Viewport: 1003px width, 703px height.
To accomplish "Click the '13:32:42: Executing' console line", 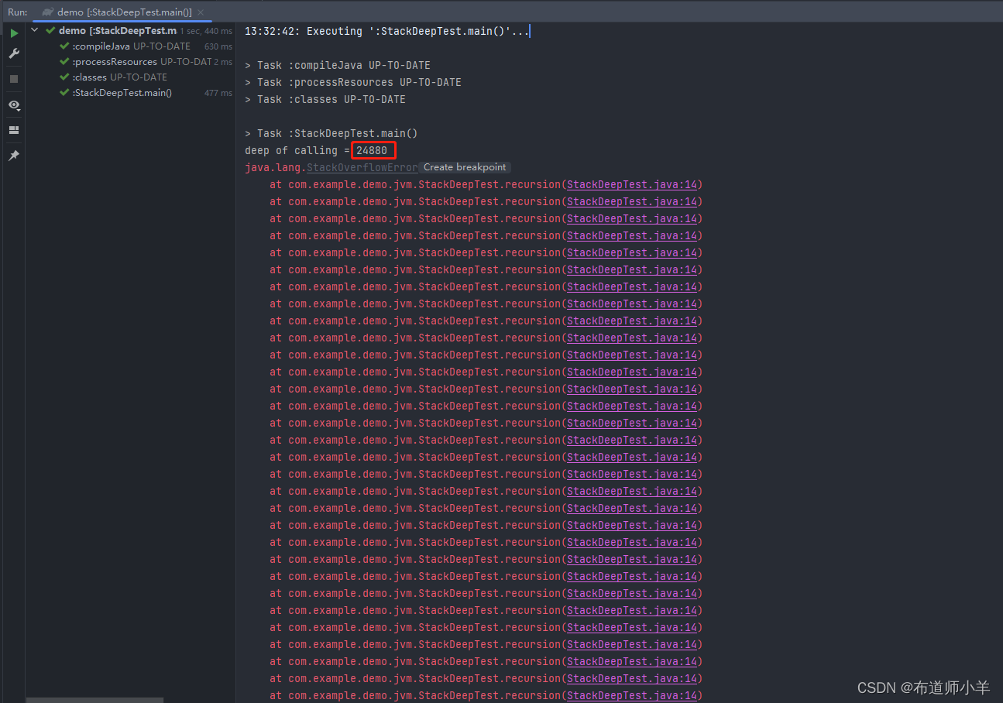I will pos(387,31).
